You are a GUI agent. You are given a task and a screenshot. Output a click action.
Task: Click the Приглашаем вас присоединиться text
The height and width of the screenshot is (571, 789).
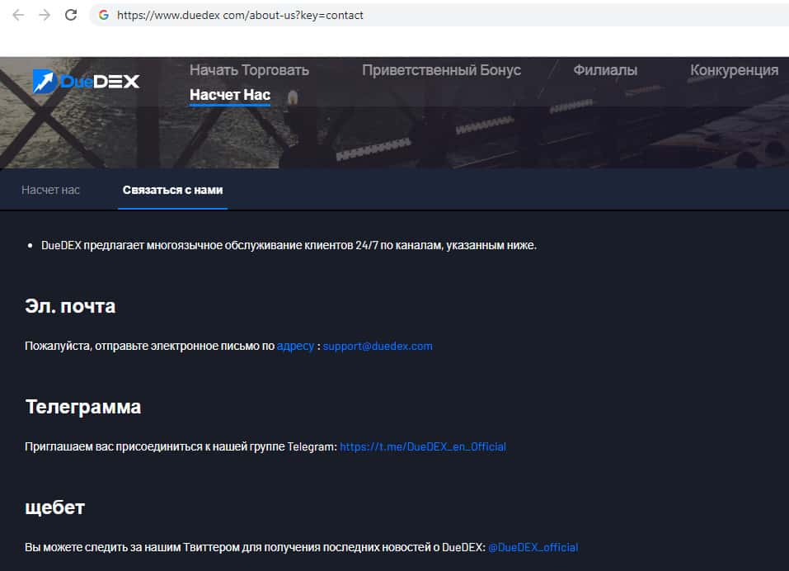(x=181, y=446)
